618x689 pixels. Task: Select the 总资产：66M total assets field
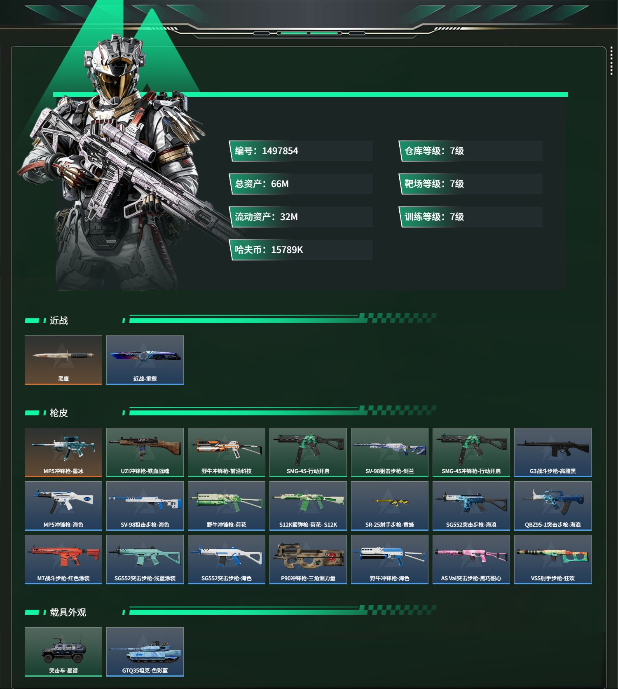click(x=301, y=184)
